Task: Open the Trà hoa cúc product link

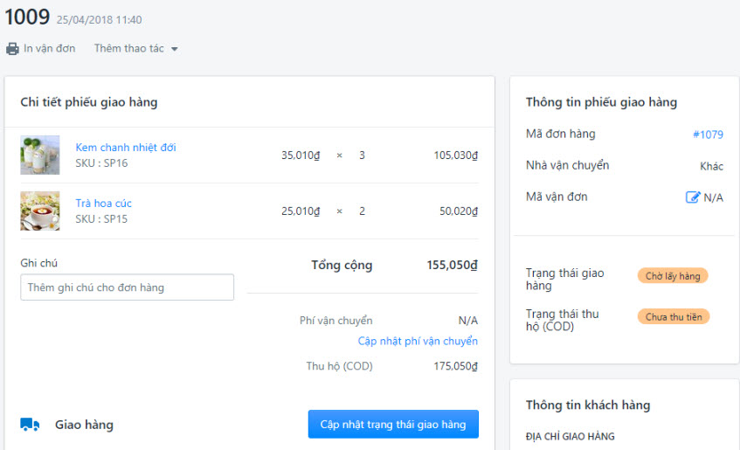Action: tap(103, 203)
